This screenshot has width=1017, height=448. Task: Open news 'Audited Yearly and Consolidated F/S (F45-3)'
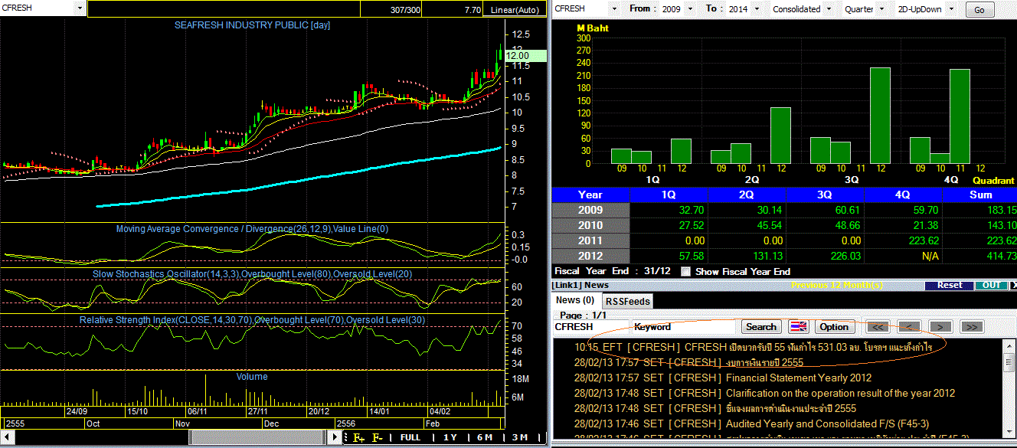tap(827, 423)
